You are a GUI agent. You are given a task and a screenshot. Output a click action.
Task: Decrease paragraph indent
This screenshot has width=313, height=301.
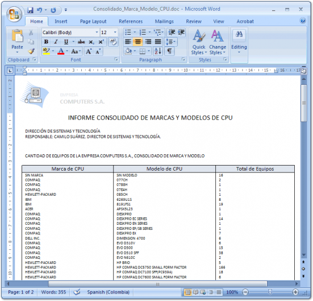click(x=172, y=32)
